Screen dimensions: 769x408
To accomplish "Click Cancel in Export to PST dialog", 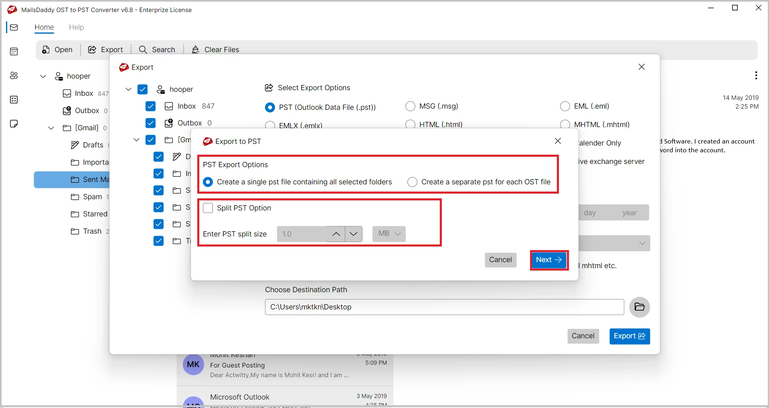I will [x=500, y=260].
